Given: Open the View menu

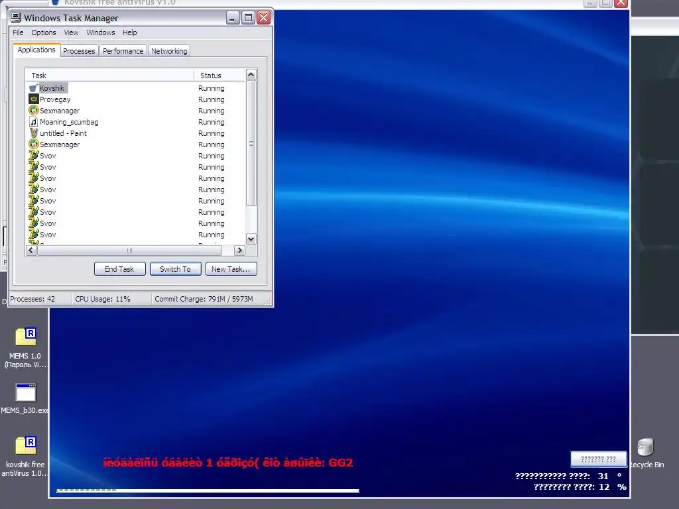Looking at the screenshot, I should coord(71,32).
